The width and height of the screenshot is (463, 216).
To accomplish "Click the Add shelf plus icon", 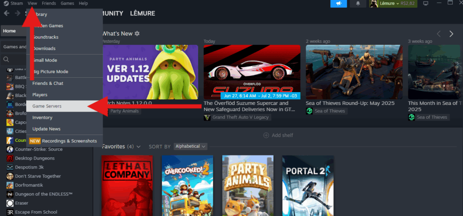I will pos(266,135).
